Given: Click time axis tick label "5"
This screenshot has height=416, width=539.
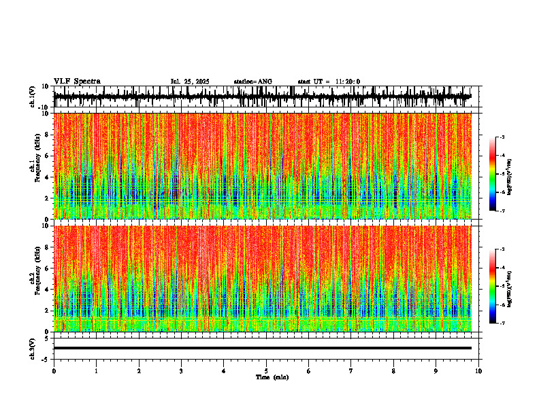Looking at the screenshot, I should click(x=266, y=371).
